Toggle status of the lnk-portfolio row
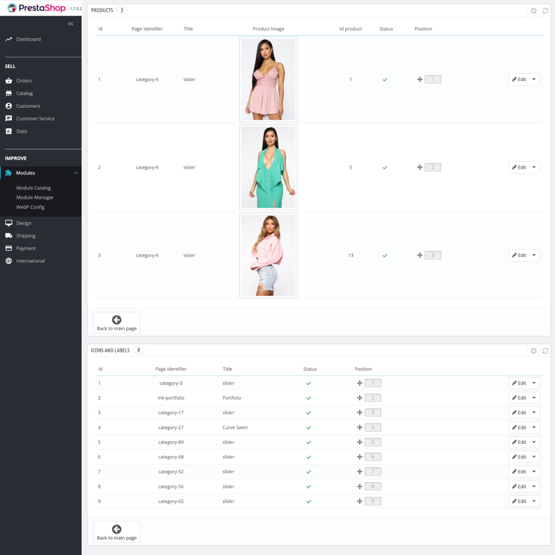Image resolution: width=555 pixels, height=555 pixels. [309, 398]
